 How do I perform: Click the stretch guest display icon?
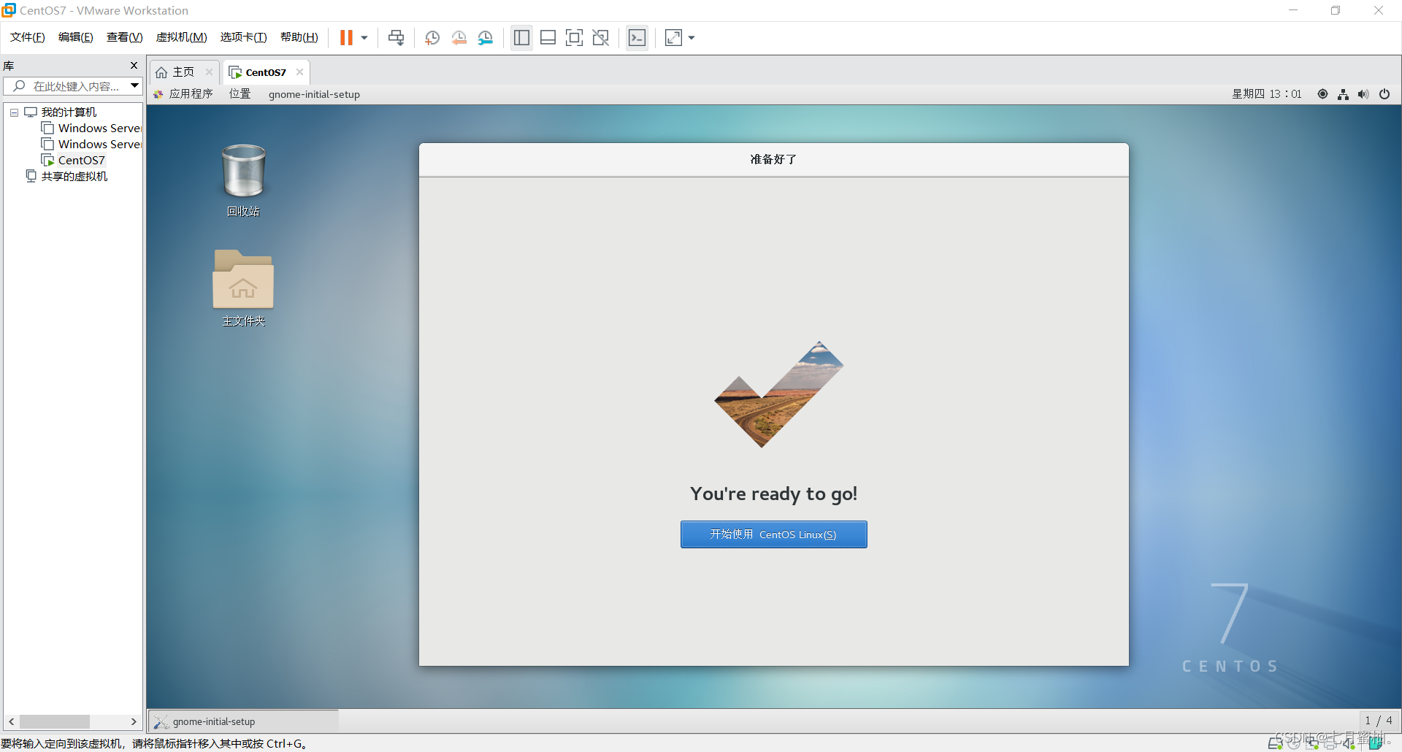673,37
